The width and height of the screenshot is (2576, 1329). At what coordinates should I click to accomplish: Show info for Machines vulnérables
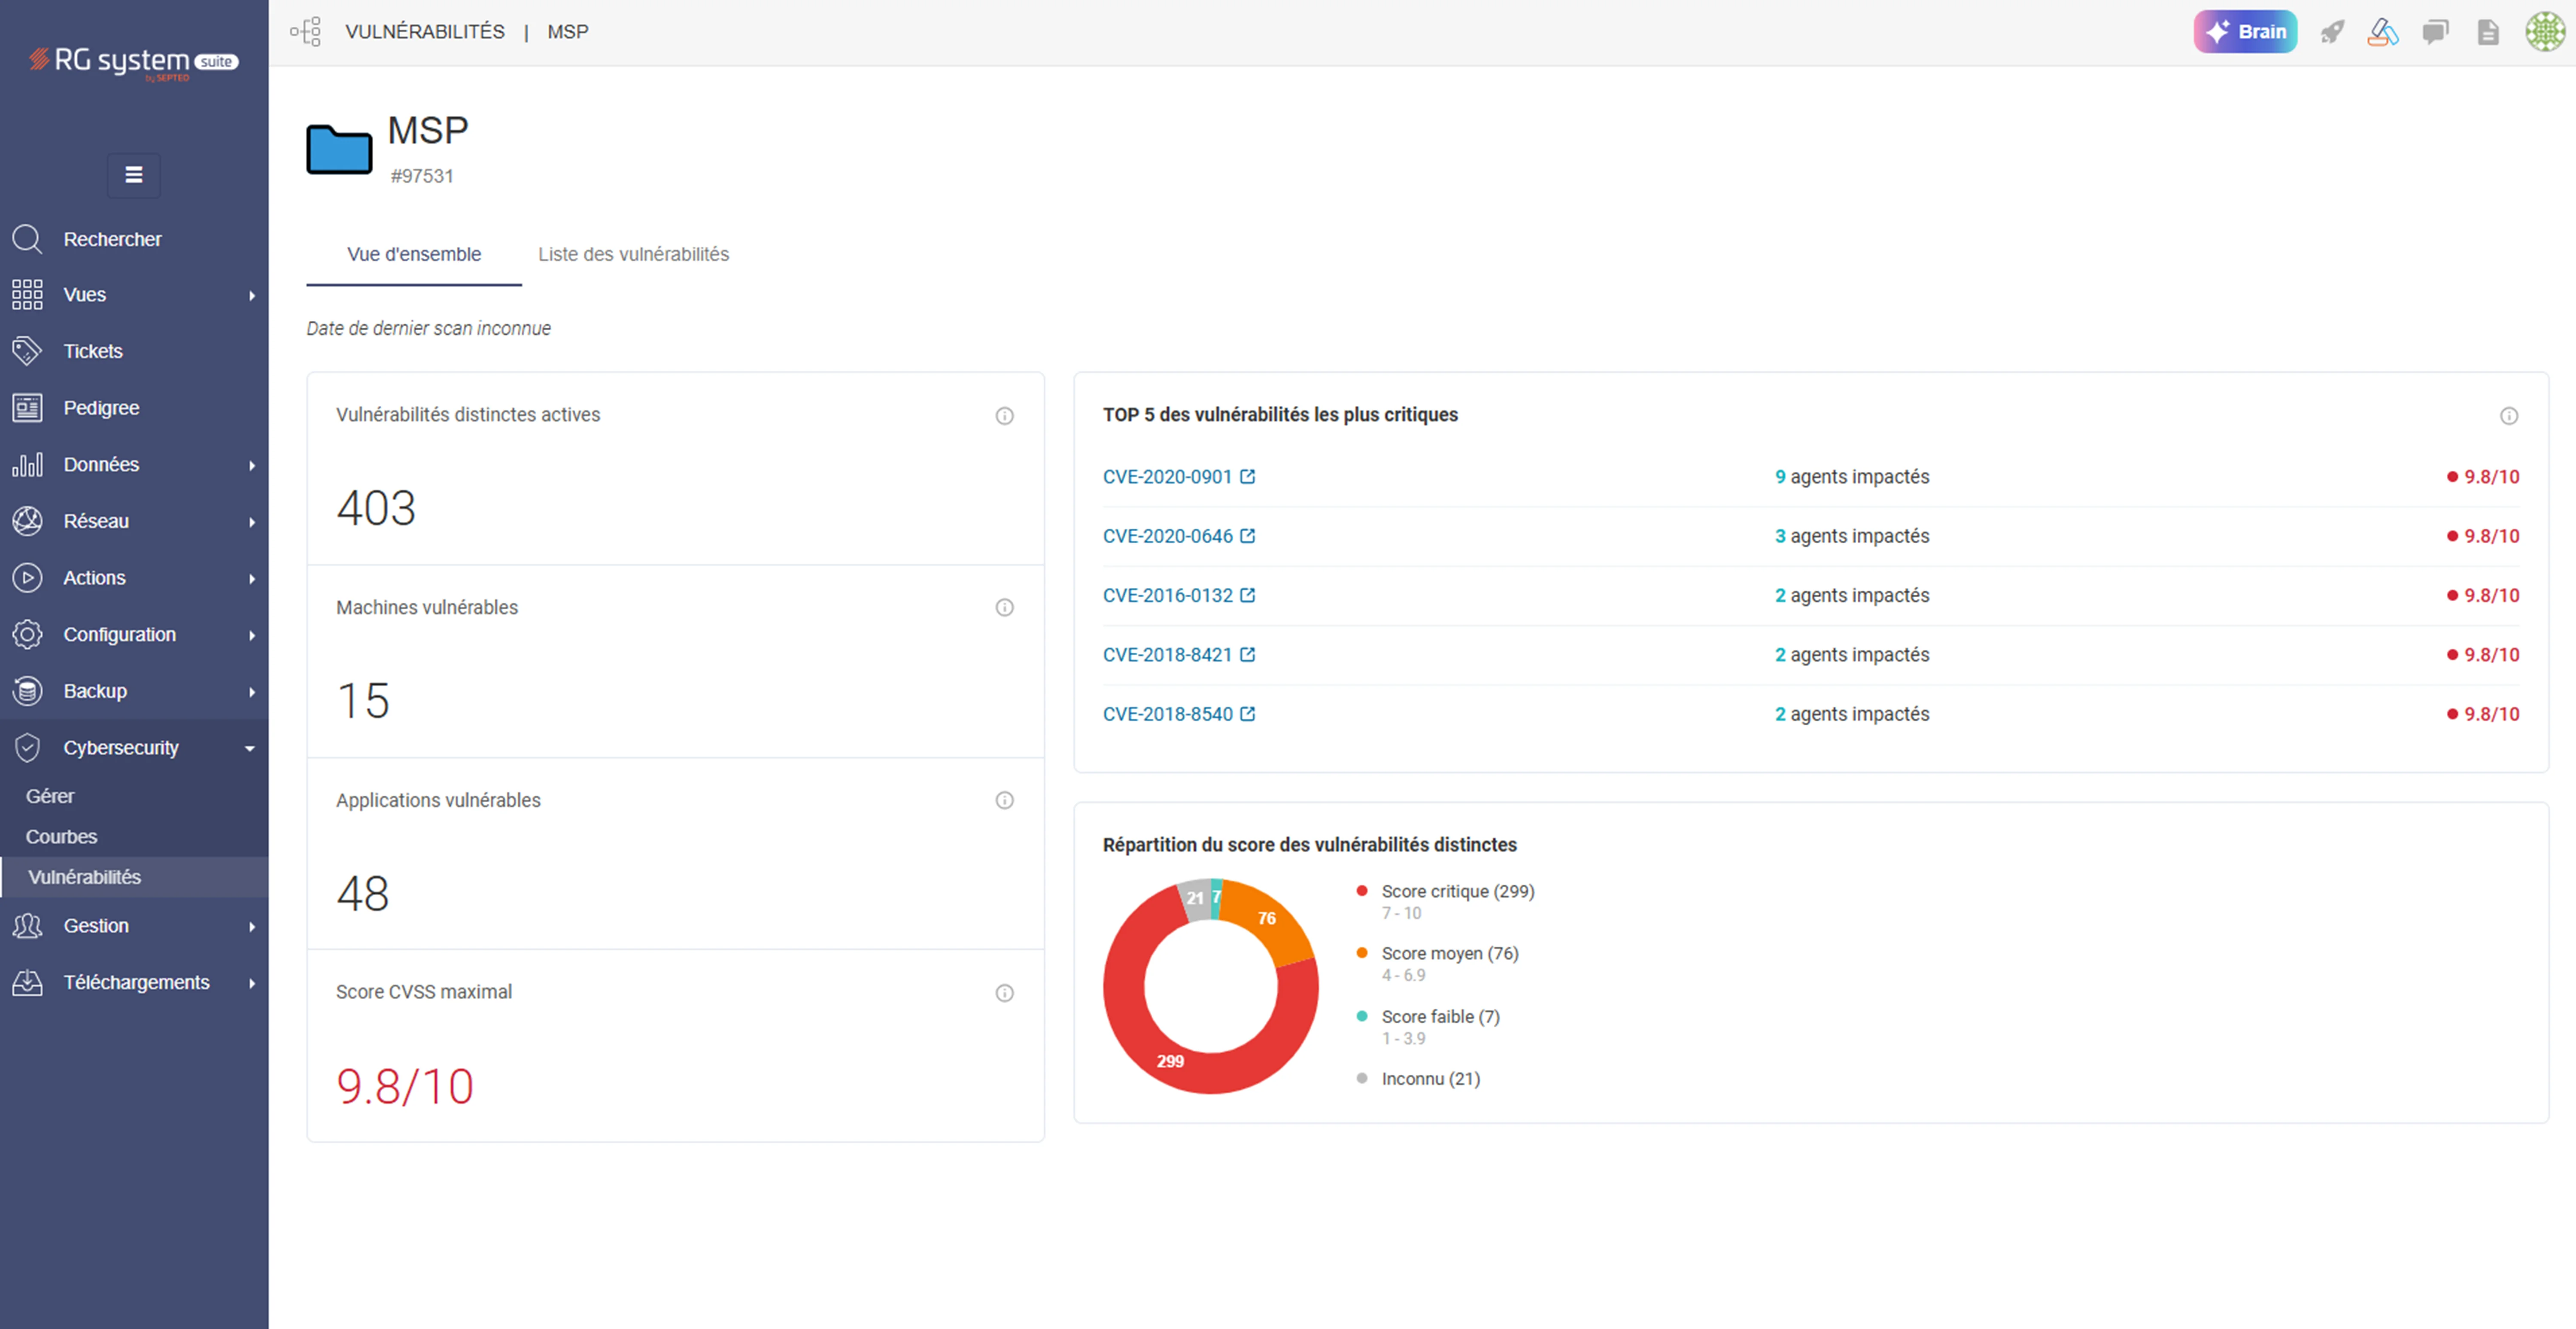[1005, 608]
